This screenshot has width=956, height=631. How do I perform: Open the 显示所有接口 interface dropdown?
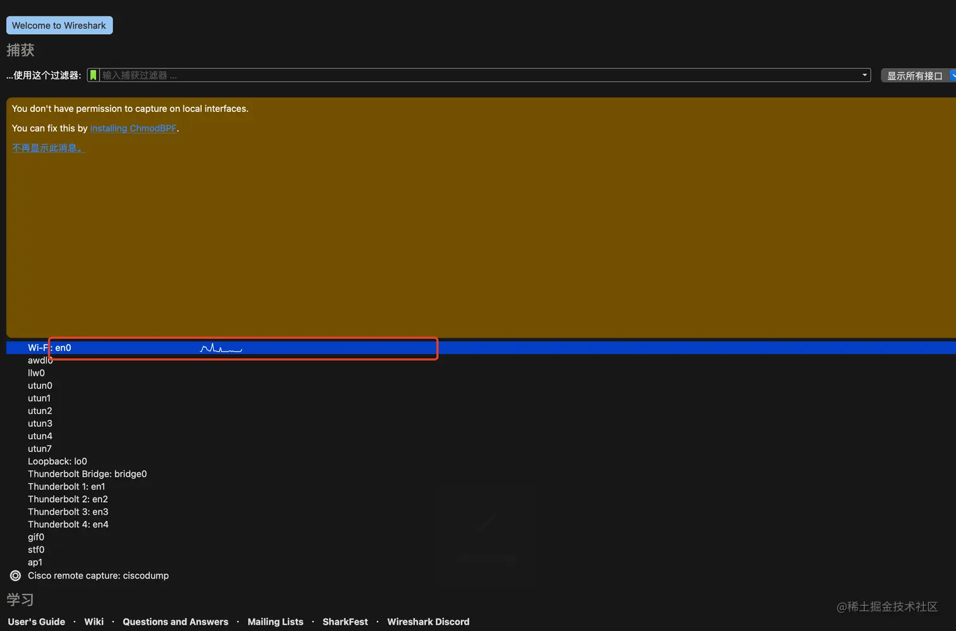point(919,76)
